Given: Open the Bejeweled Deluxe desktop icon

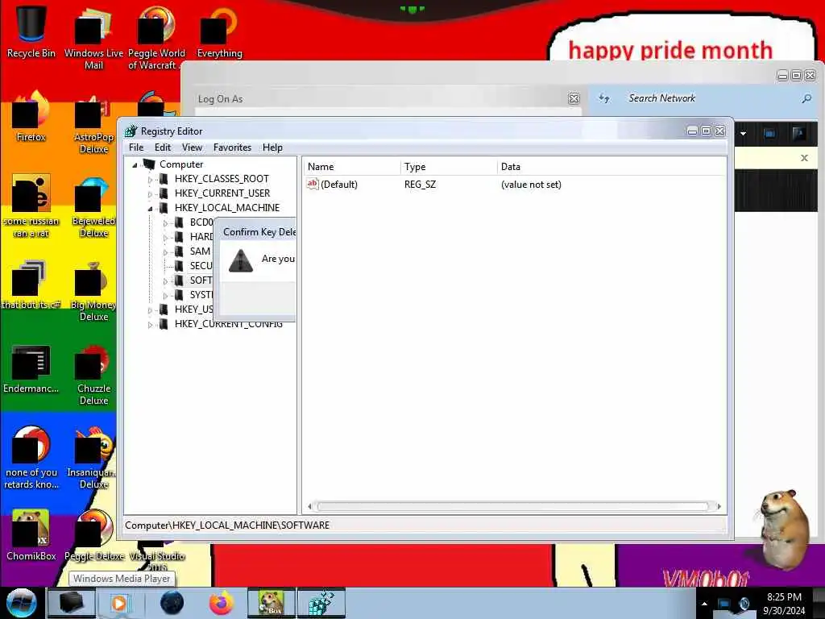Looking at the screenshot, I should [93, 207].
